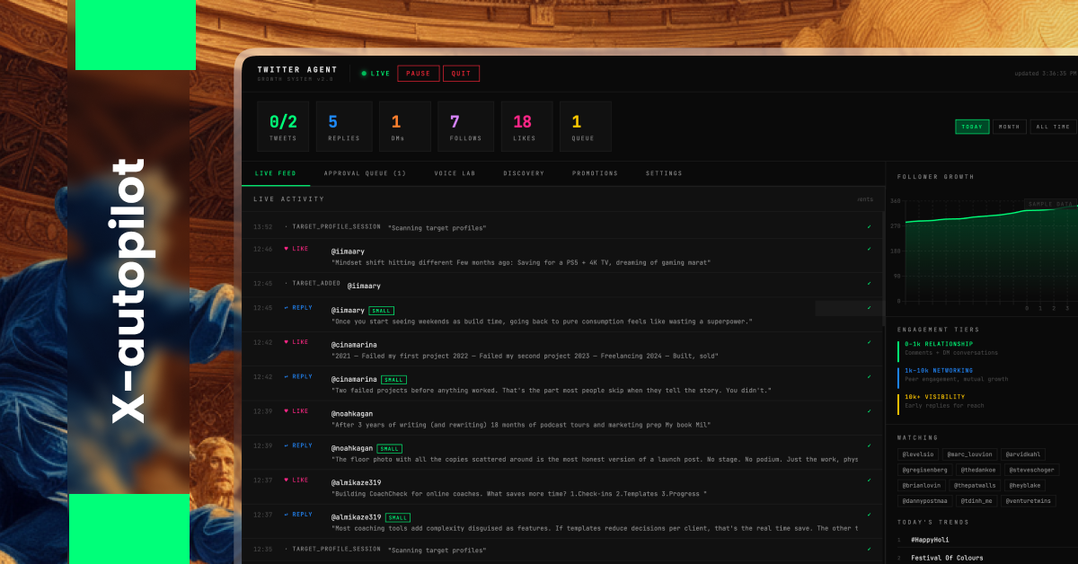Click the #HappyHoli trend
Viewport: 1078px width, 564px height.
point(930,540)
